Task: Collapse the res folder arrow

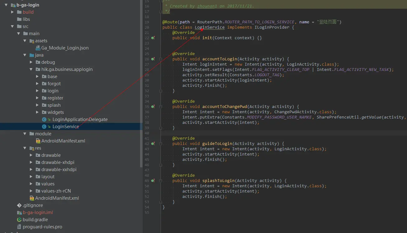Action: [x=25, y=148]
